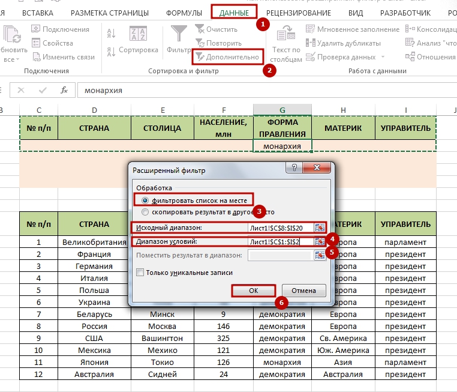Image resolution: width=457 pixels, height=392 pixels.
Task: Confirm entry with checkmark icon
Action: point(43,90)
